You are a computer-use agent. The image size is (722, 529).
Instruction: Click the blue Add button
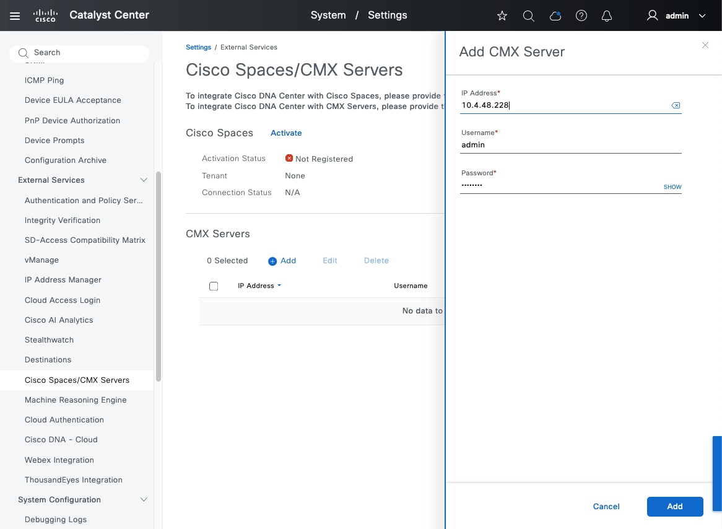click(x=674, y=506)
